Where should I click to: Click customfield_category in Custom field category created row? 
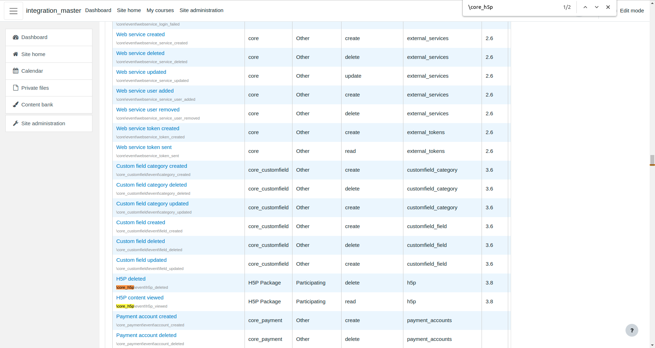pyautogui.click(x=433, y=170)
